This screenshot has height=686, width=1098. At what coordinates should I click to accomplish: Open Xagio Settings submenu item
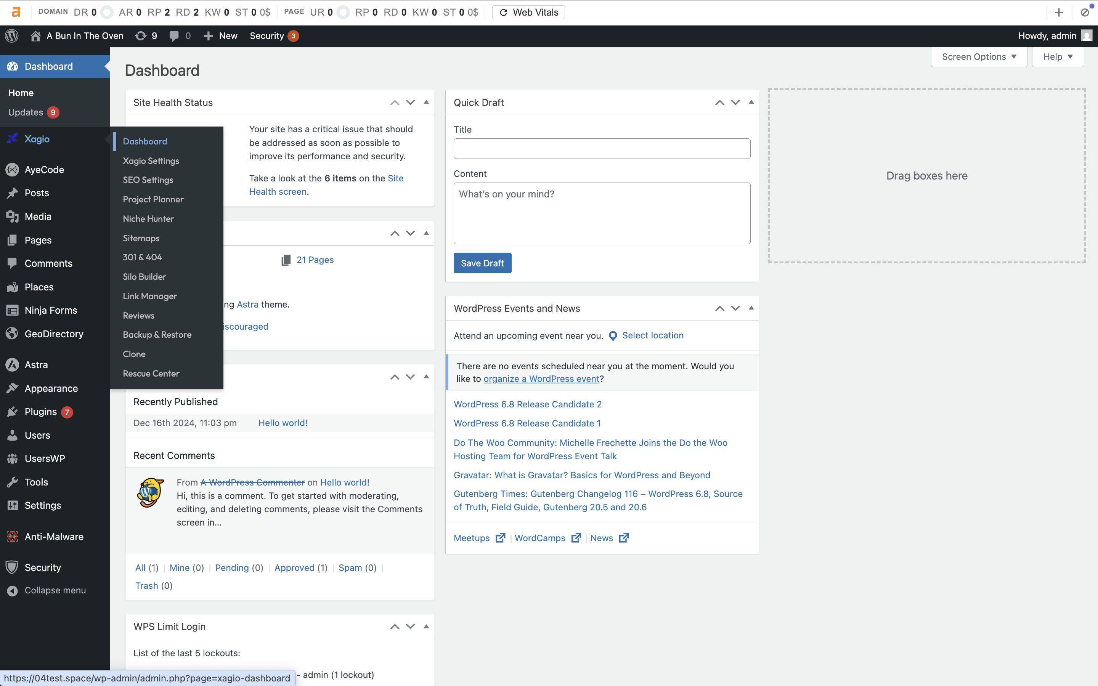pos(151,160)
